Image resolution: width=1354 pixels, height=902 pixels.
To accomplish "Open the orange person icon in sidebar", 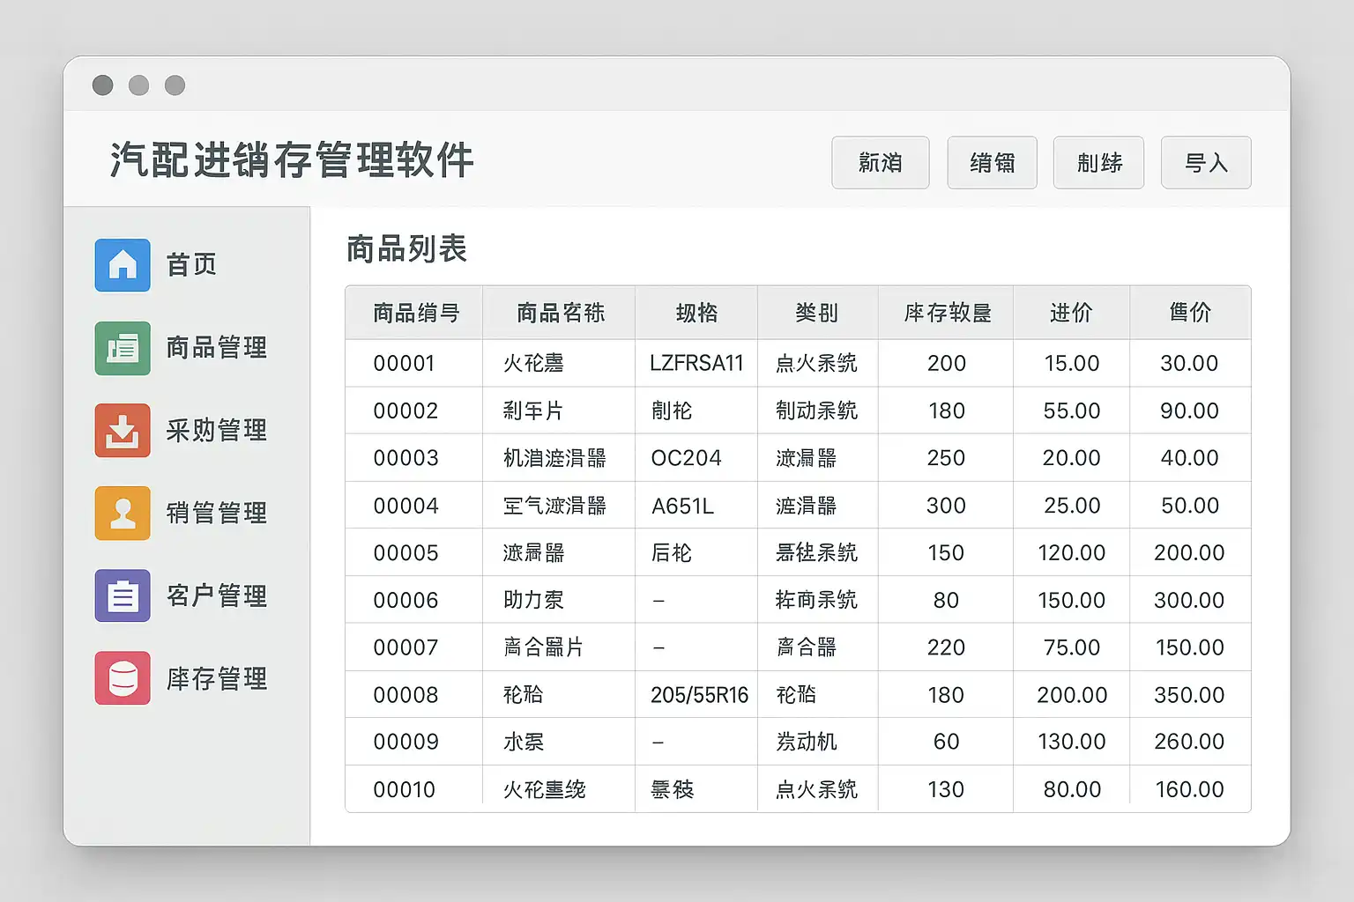I will [123, 514].
